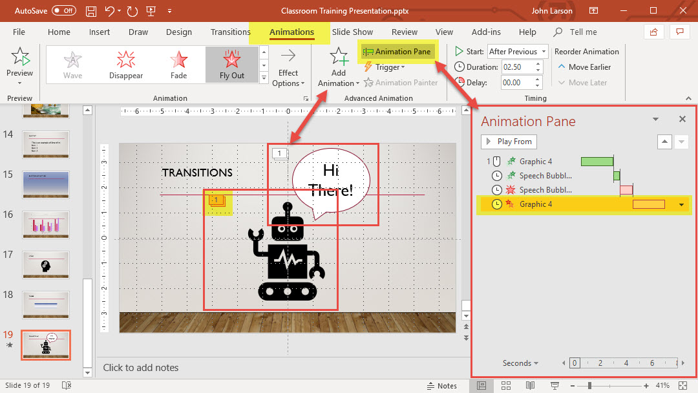Screen dimensions: 698x393
Task: Open the Transitions tab
Action: tap(230, 32)
